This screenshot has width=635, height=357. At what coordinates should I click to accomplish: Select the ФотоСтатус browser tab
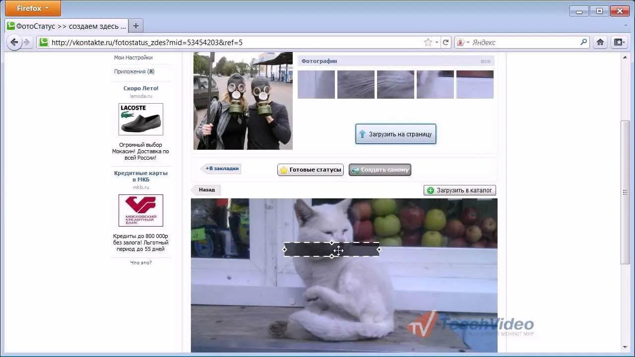[x=66, y=26]
